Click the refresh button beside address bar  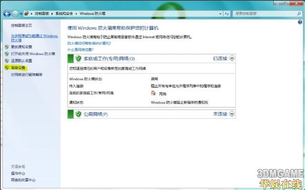(227, 14)
